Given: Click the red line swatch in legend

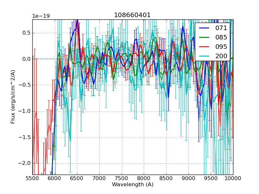Looking at the screenshot, I should click(x=205, y=47).
